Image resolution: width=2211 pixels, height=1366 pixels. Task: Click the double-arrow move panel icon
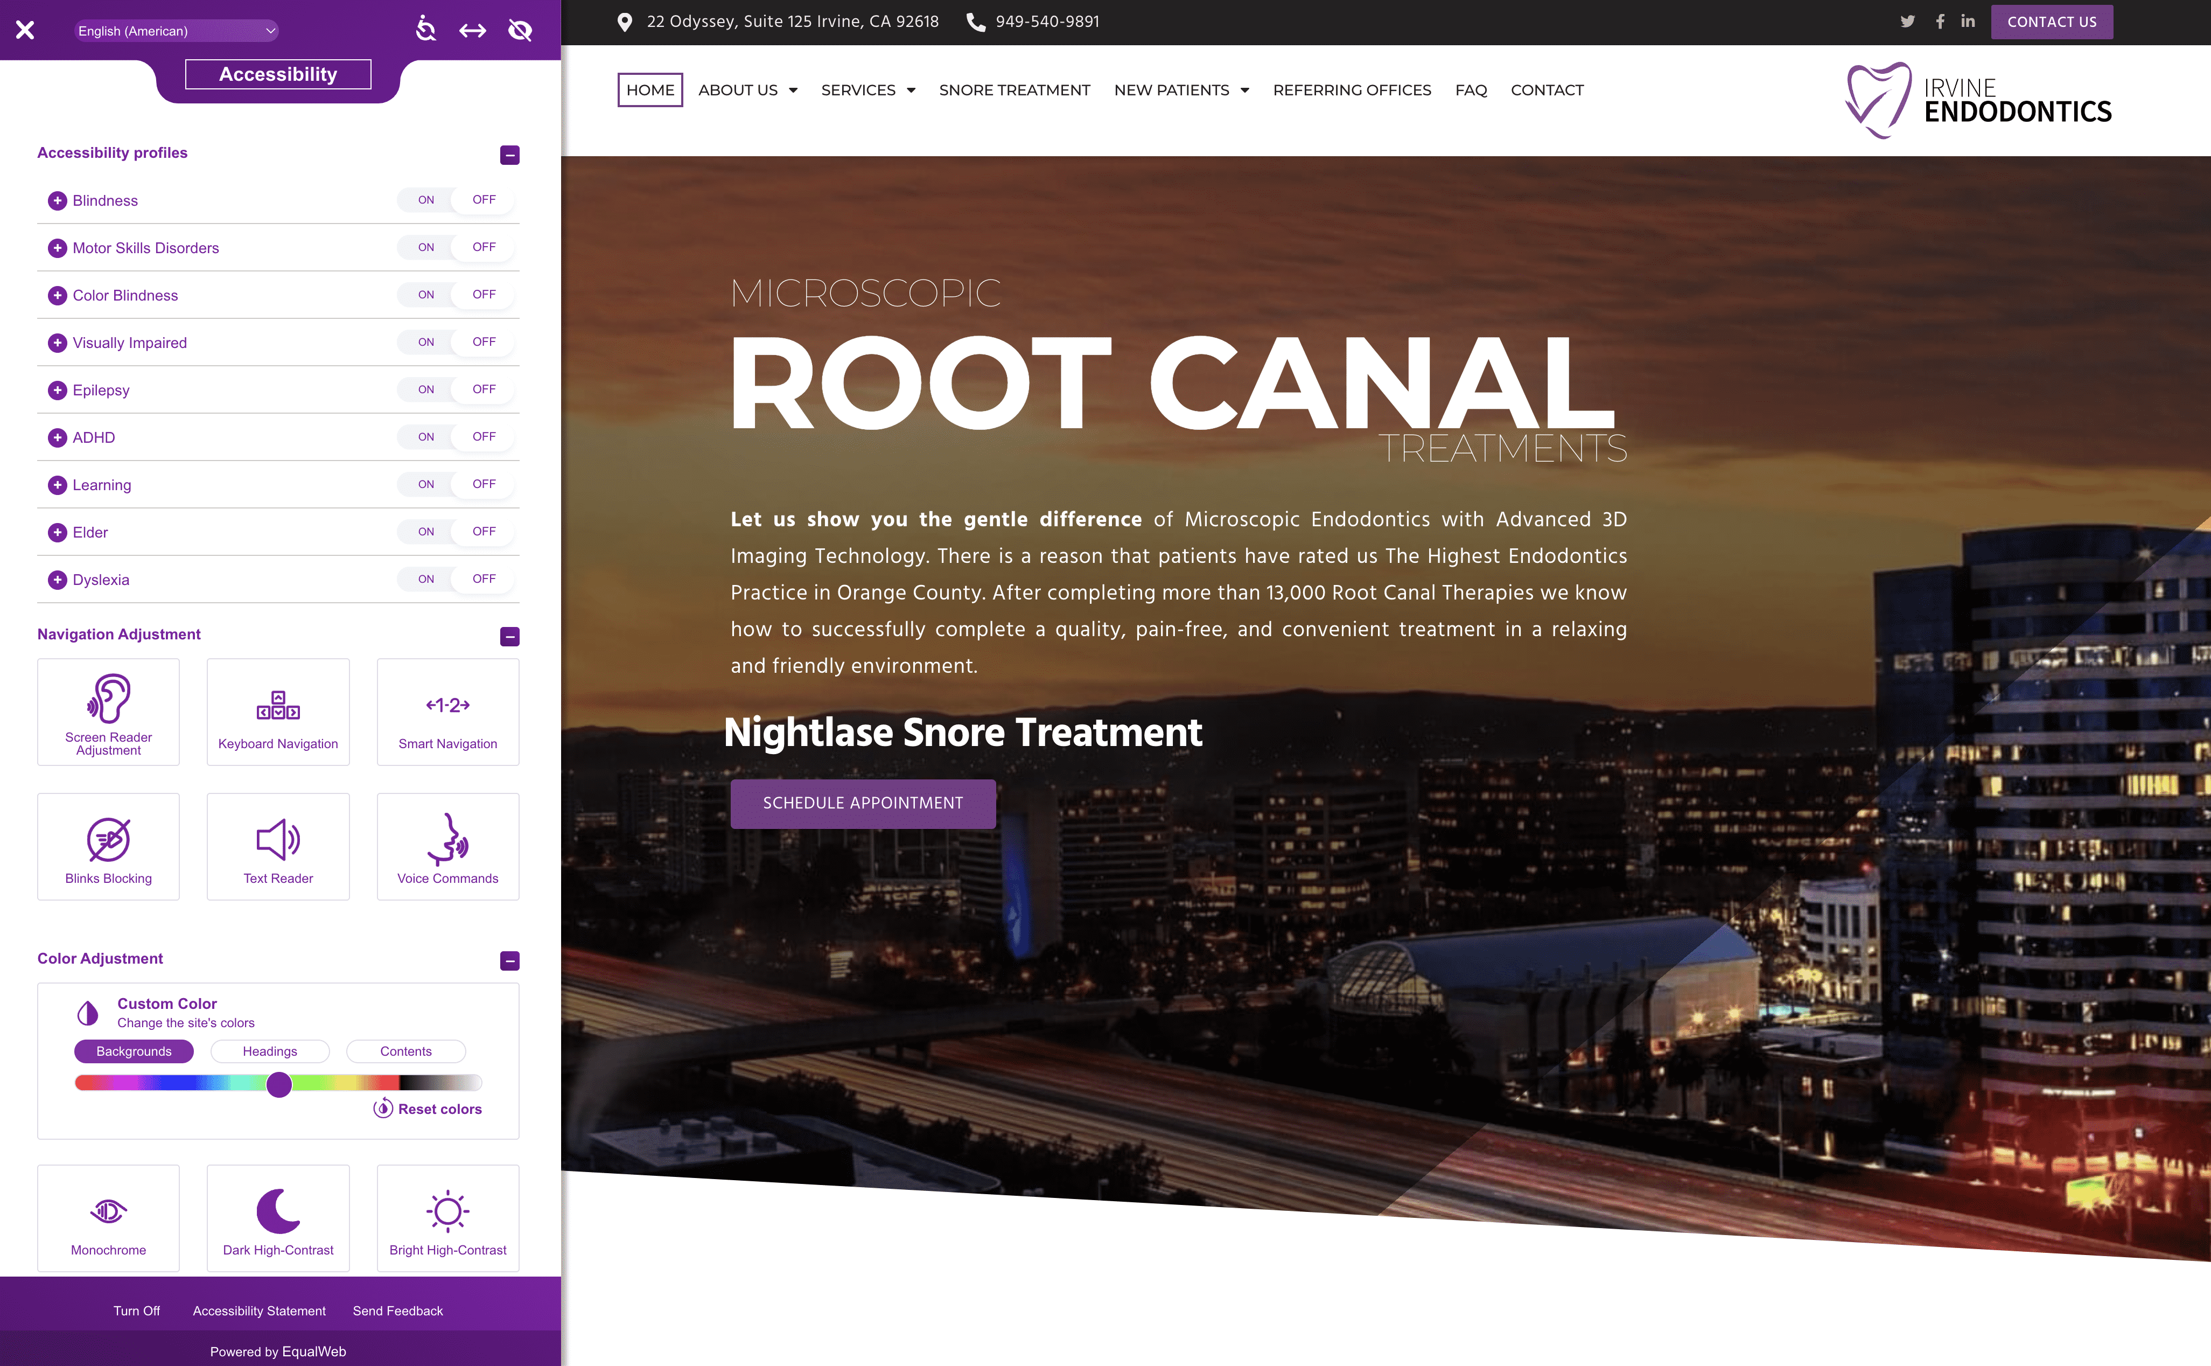(x=472, y=31)
